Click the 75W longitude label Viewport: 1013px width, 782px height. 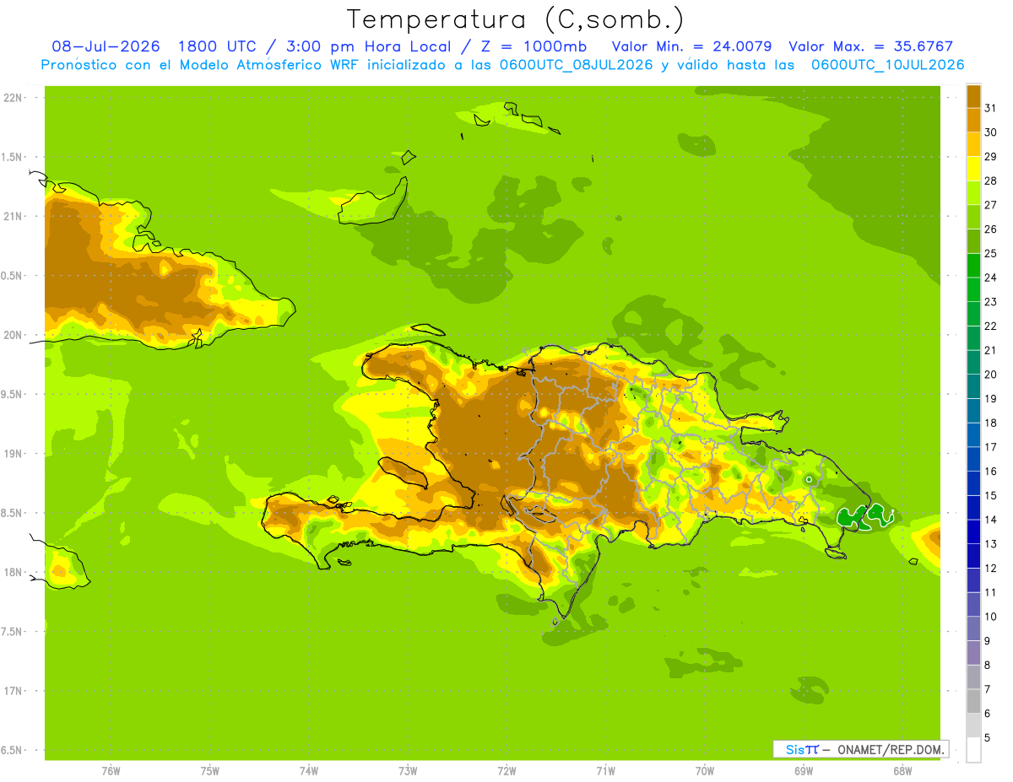[210, 770]
